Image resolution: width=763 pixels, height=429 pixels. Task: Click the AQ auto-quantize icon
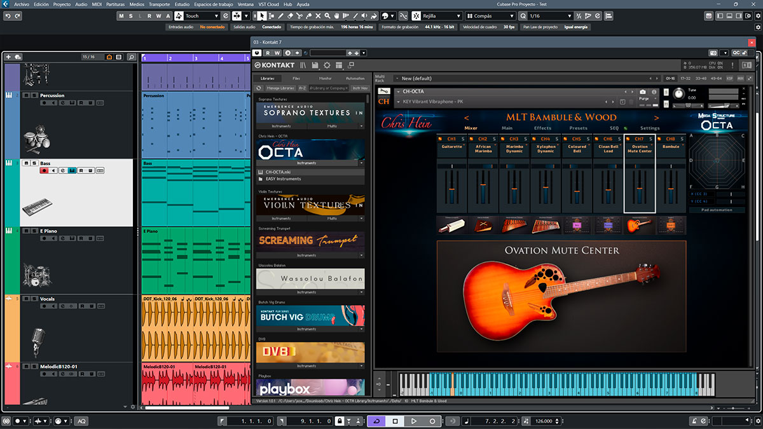(81, 421)
